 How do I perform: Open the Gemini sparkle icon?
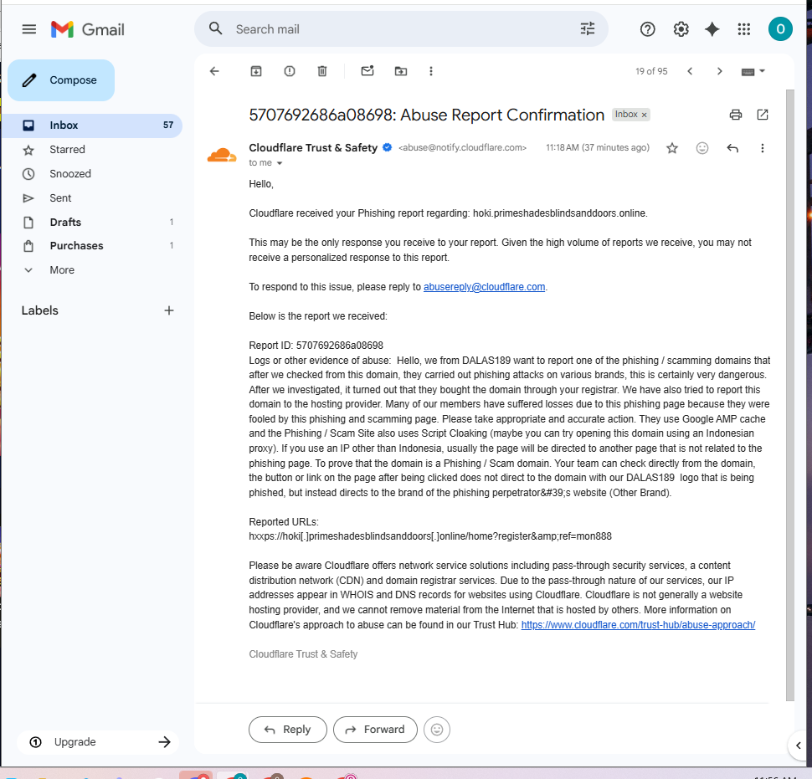click(x=712, y=29)
